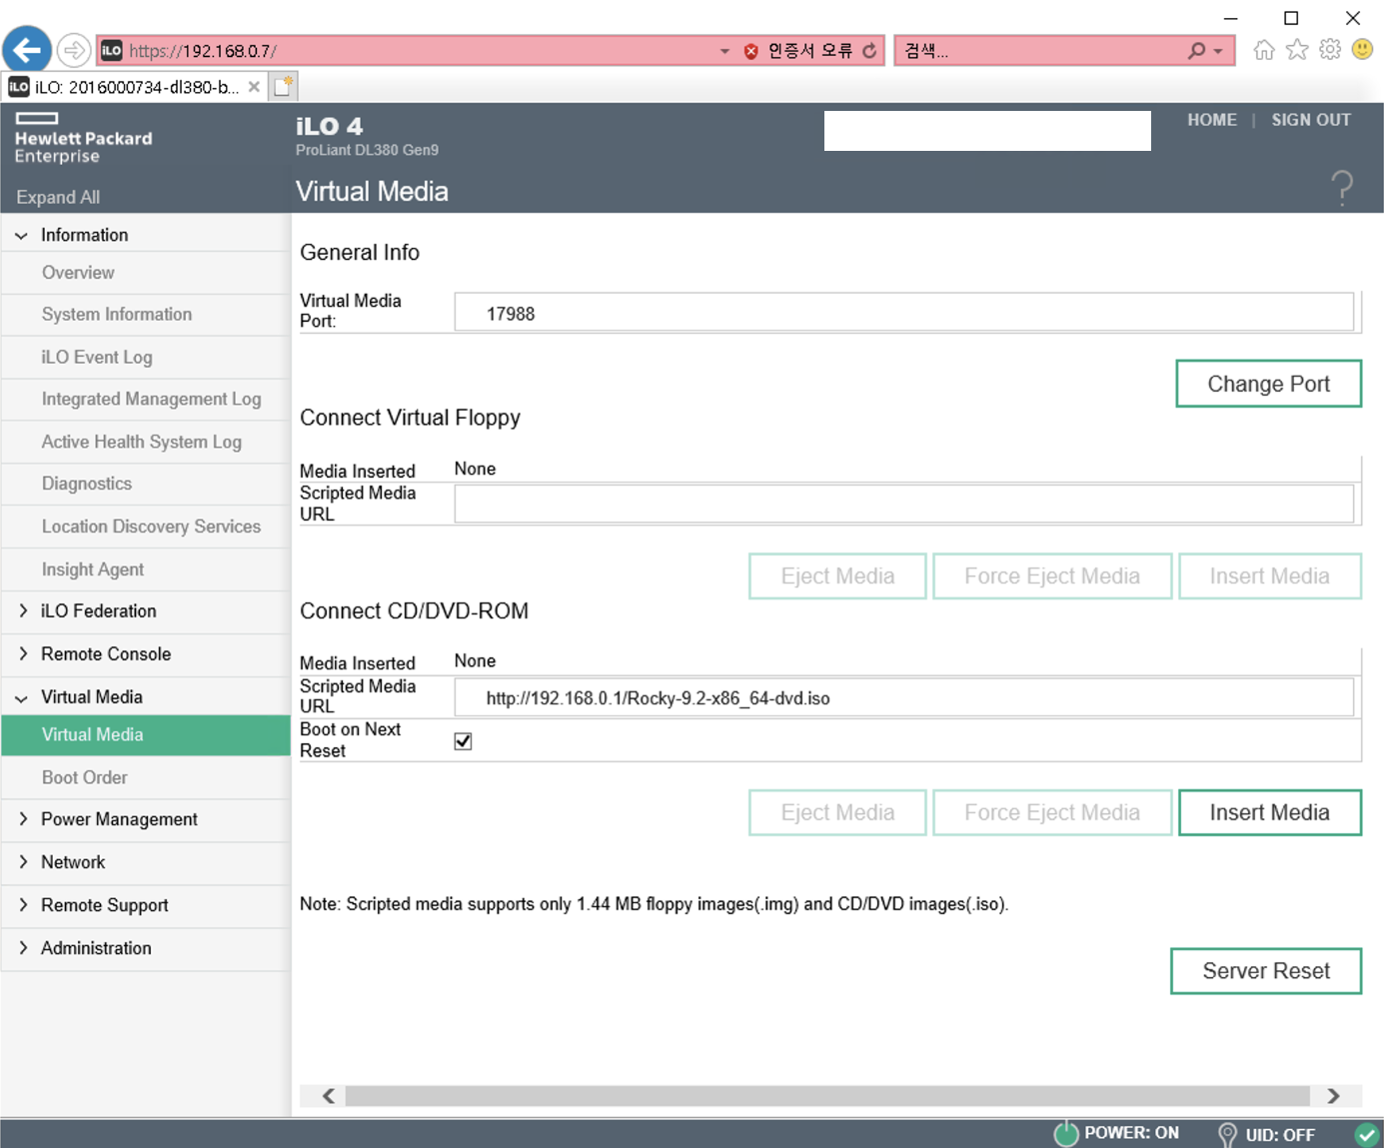Viewport: 1384px width, 1148px height.
Task: Go back with the browser back arrow
Action: click(x=28, y=50)
